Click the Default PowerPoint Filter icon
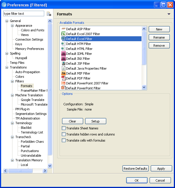Image resolution: width=175 pixels, height=188 pixels. [x=63, y=88]
